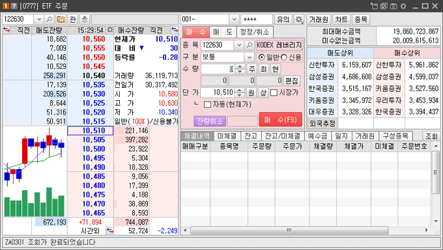The image size is (443, 250).
Task: Click the horizontal scrollbar thumb under the orders table
Action: coord(289,230)
